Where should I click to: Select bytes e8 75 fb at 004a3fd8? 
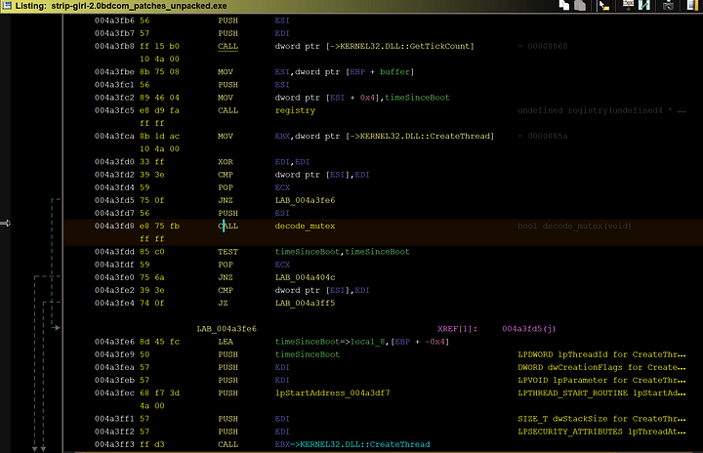pos(159,226)
